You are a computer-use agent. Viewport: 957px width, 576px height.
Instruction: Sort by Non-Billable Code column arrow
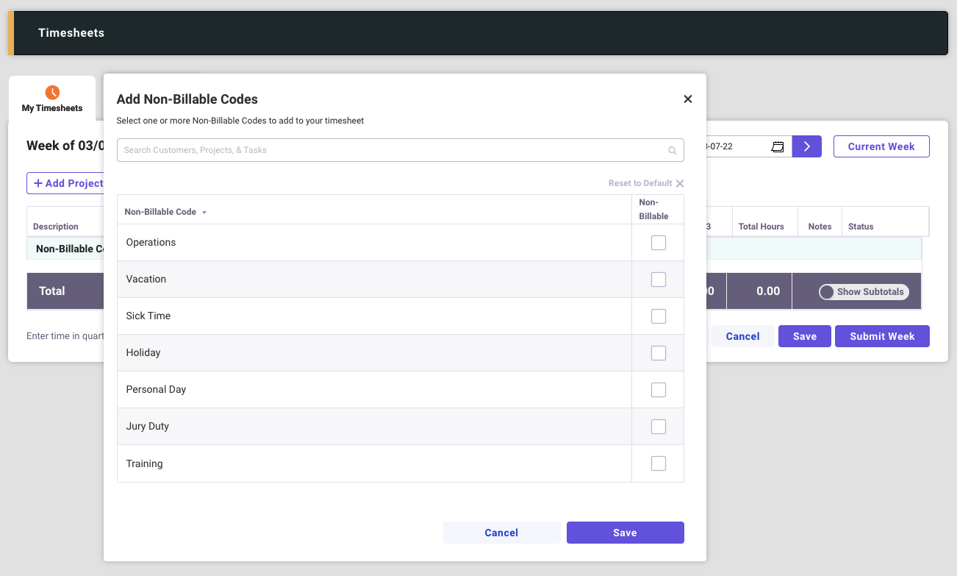pos(204,213)
